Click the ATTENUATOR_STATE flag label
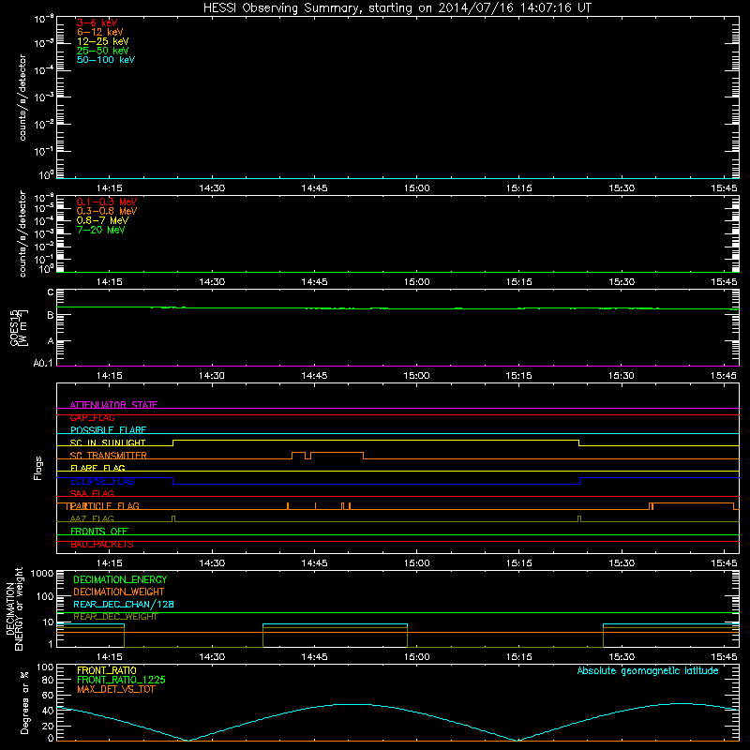Image resolution: width=750 pixels, height=750 pixels. point(113,405)
